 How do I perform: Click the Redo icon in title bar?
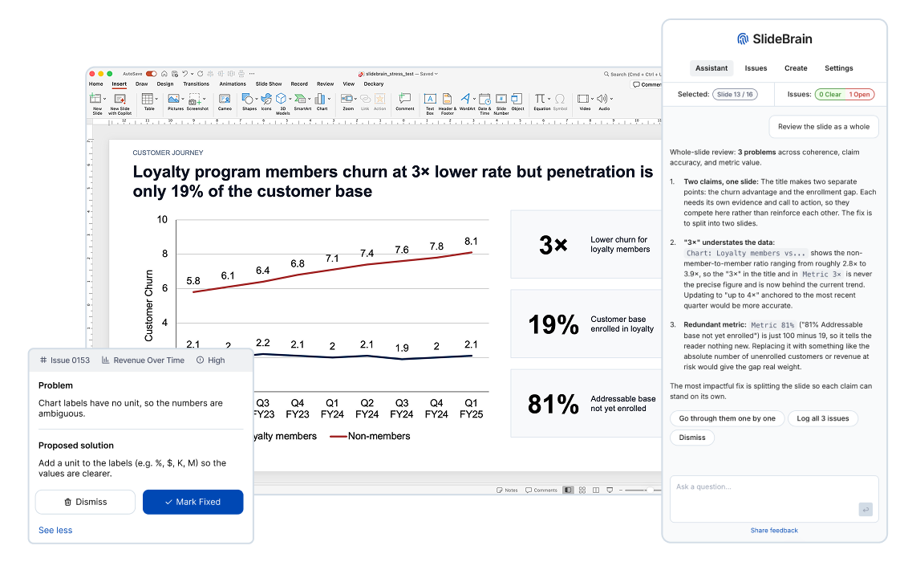click(200, 74)
